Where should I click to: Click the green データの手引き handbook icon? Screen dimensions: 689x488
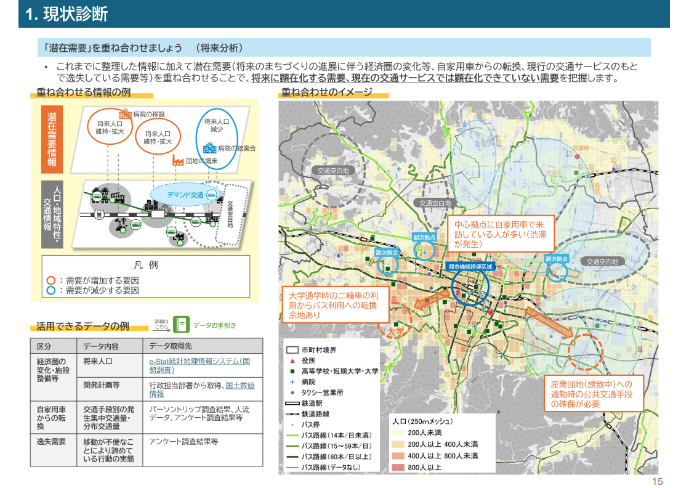[x=182, y=325]
